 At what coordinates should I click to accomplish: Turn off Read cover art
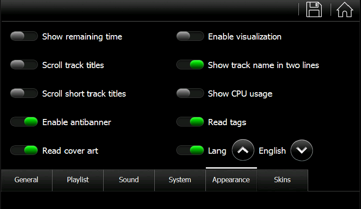click(x=24, y=151)
